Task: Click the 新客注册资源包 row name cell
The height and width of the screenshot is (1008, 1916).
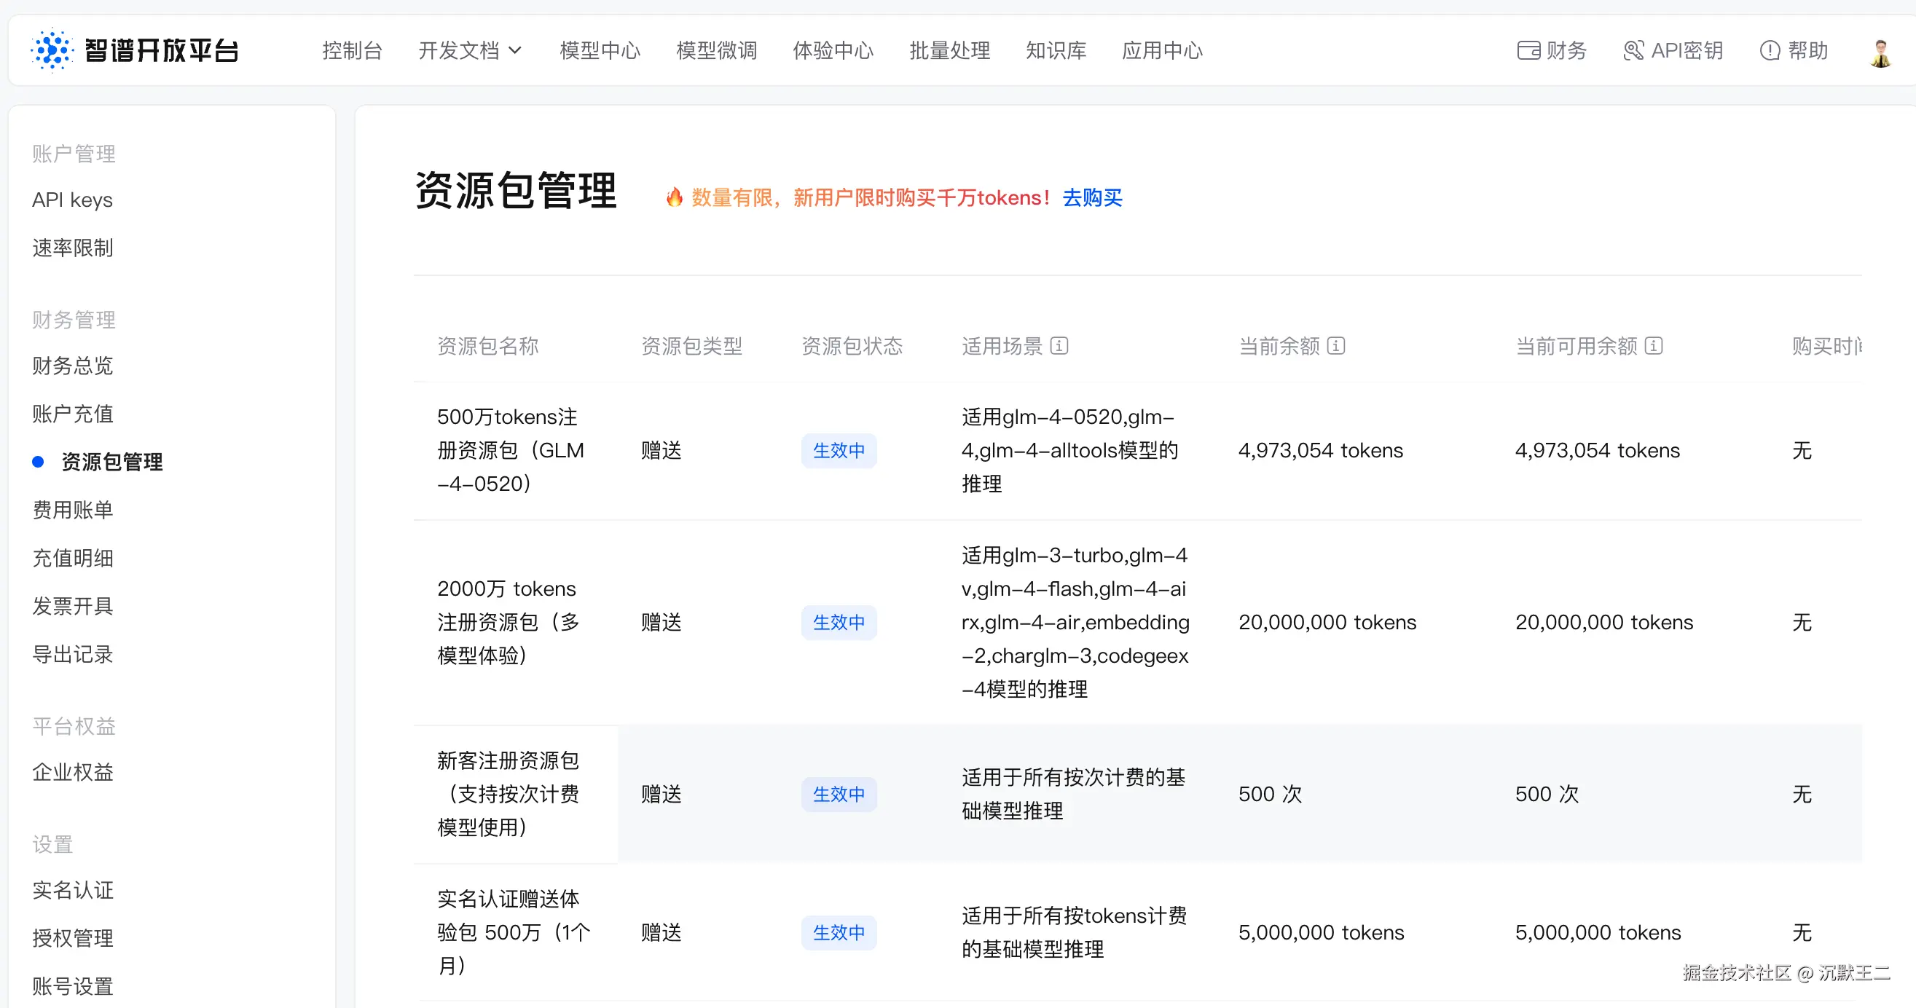Action: point(508,793)
